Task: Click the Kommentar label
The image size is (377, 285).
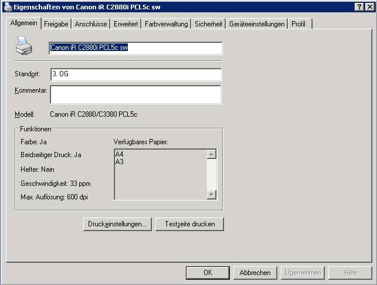Action: tap(30, 90)
